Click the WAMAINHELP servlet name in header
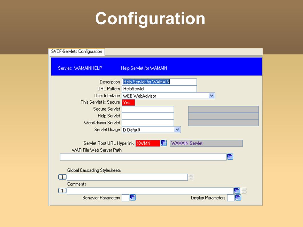The image size is (303, 227). click(x=88, y=68)
